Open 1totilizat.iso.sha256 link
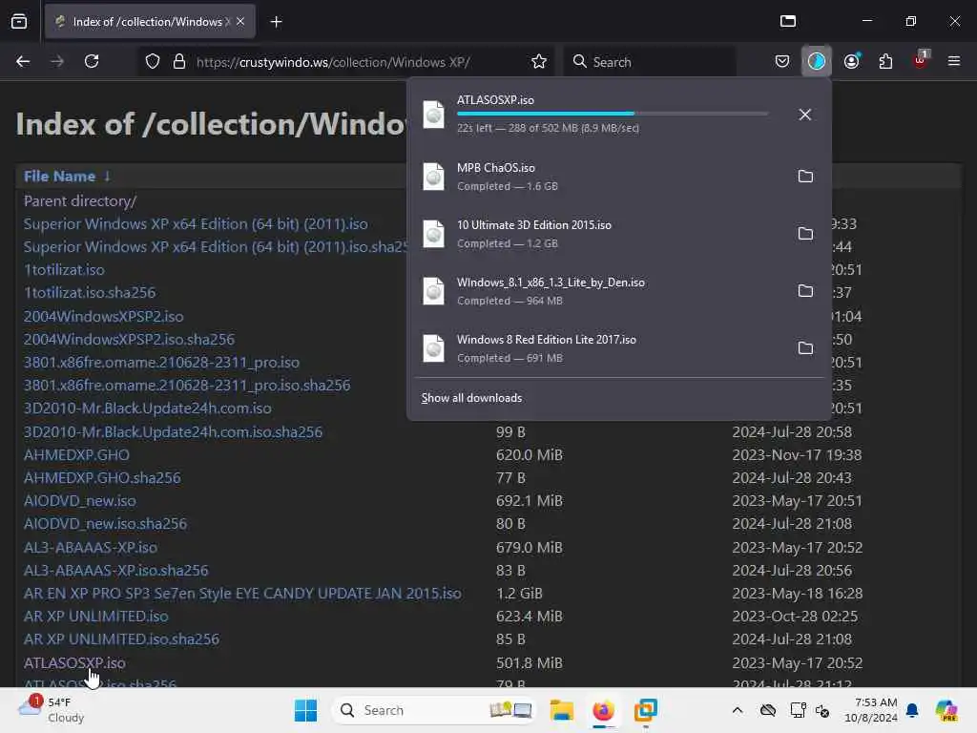Viewport: 977px width, 733px height. pyautogui.click(x=90, y=292)
